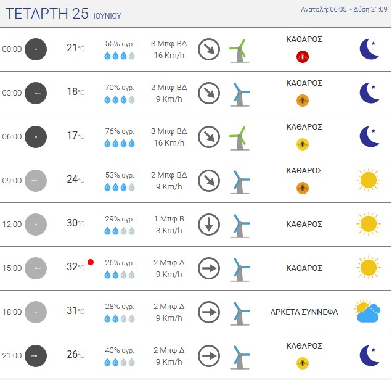Click the gray clock icon at 15:00
Image resolution: width=392 pixels, height=380 pixels.
[x=36, y=268]
